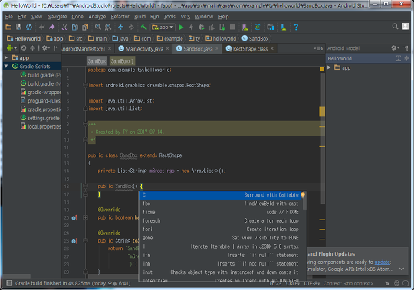Screen dimensions: 414x290
Task: Click the Make Project hammer icon
Action: point(143,27)
